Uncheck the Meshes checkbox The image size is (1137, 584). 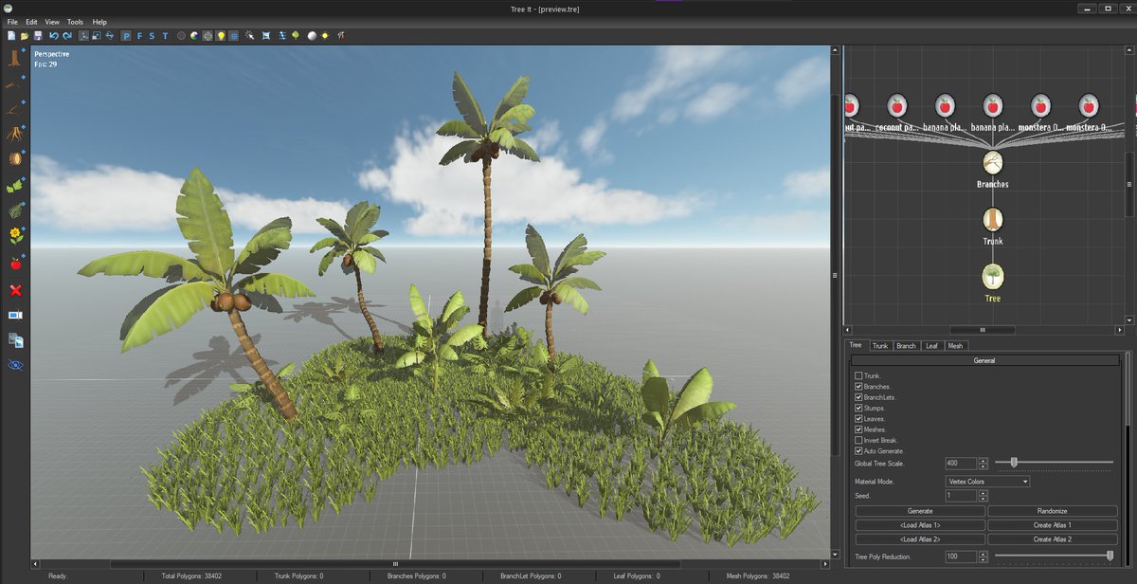point(858,429)
